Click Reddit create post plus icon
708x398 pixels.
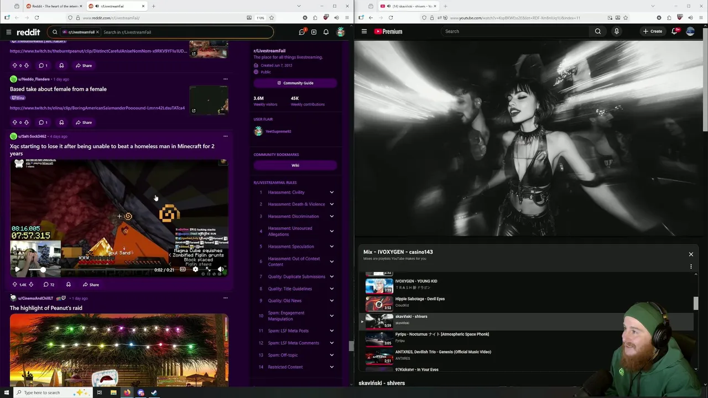point(314,32)
